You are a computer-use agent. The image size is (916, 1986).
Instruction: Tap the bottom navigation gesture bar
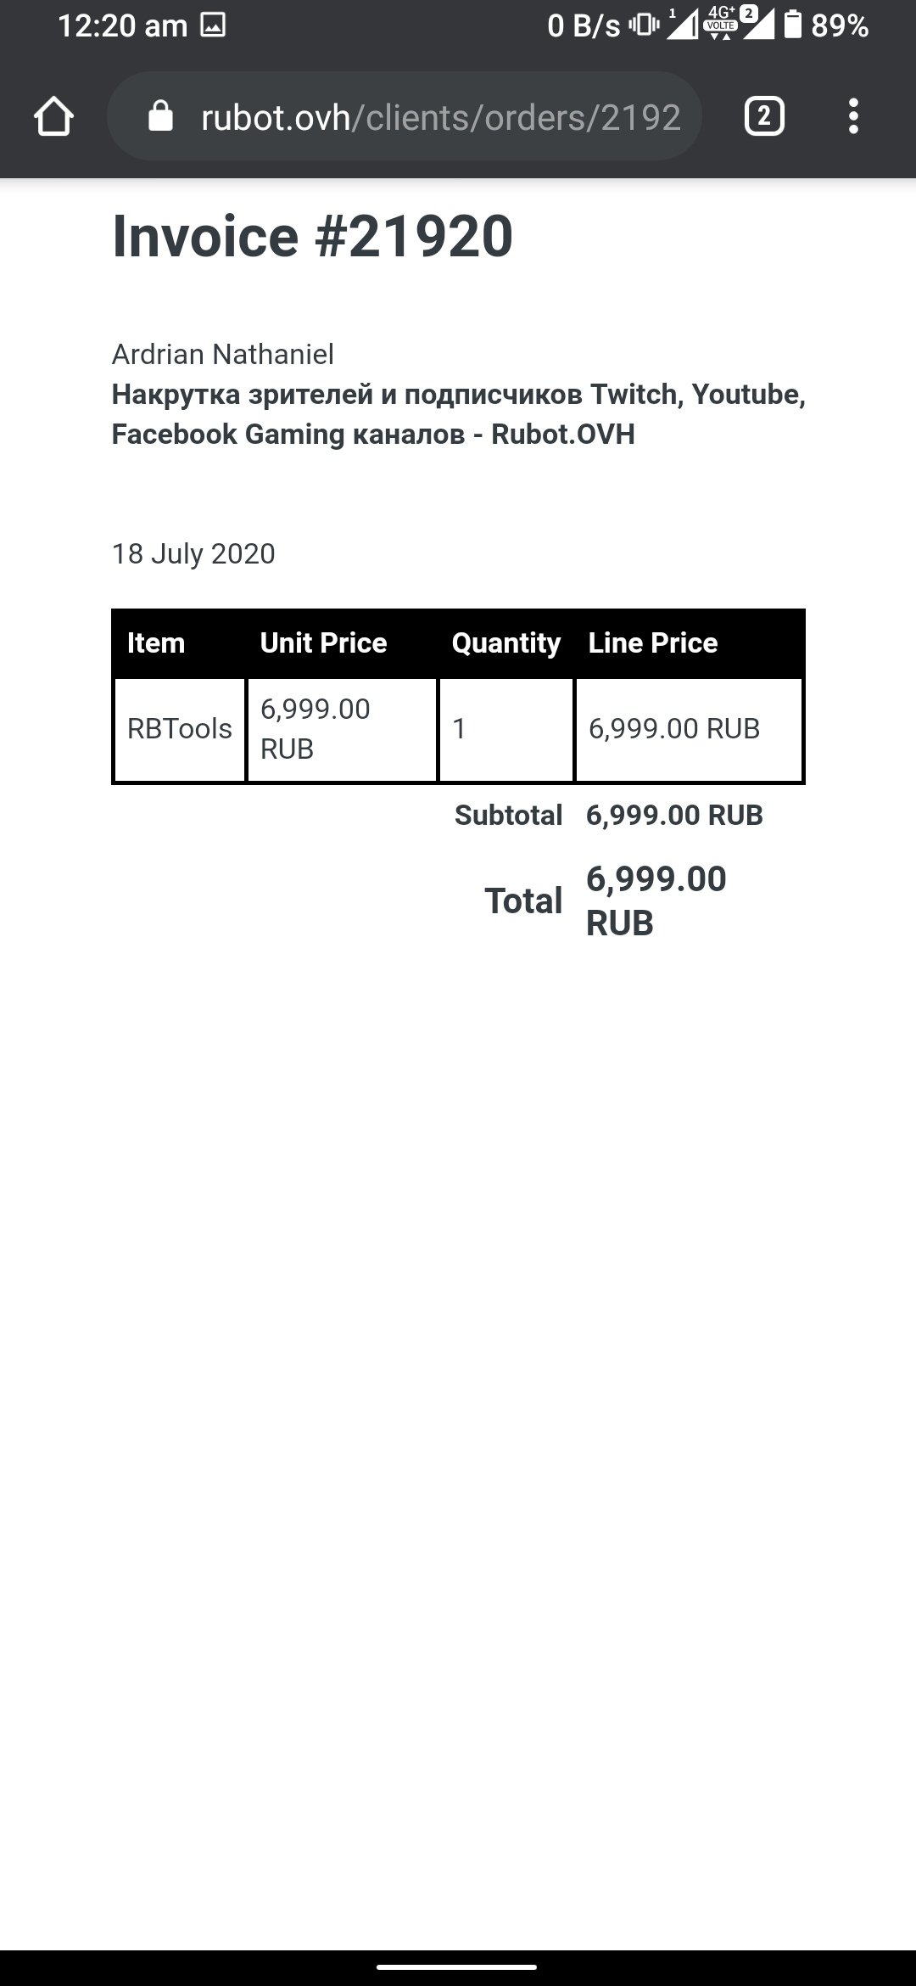coord(457,1966)
